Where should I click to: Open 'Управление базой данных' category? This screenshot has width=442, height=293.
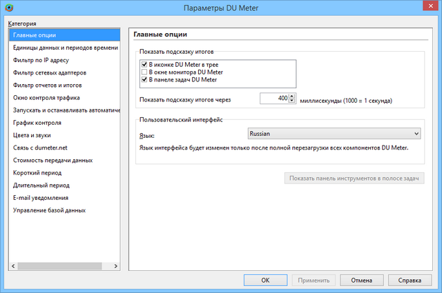click(53, 210)
